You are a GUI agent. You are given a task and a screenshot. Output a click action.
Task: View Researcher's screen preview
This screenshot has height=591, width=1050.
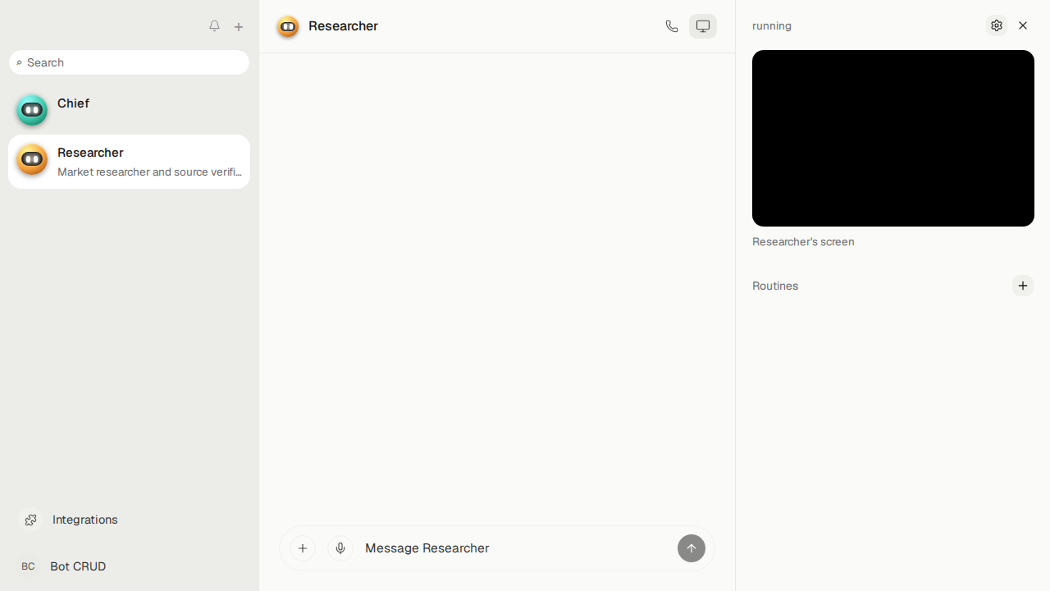[x=893, y=138]
